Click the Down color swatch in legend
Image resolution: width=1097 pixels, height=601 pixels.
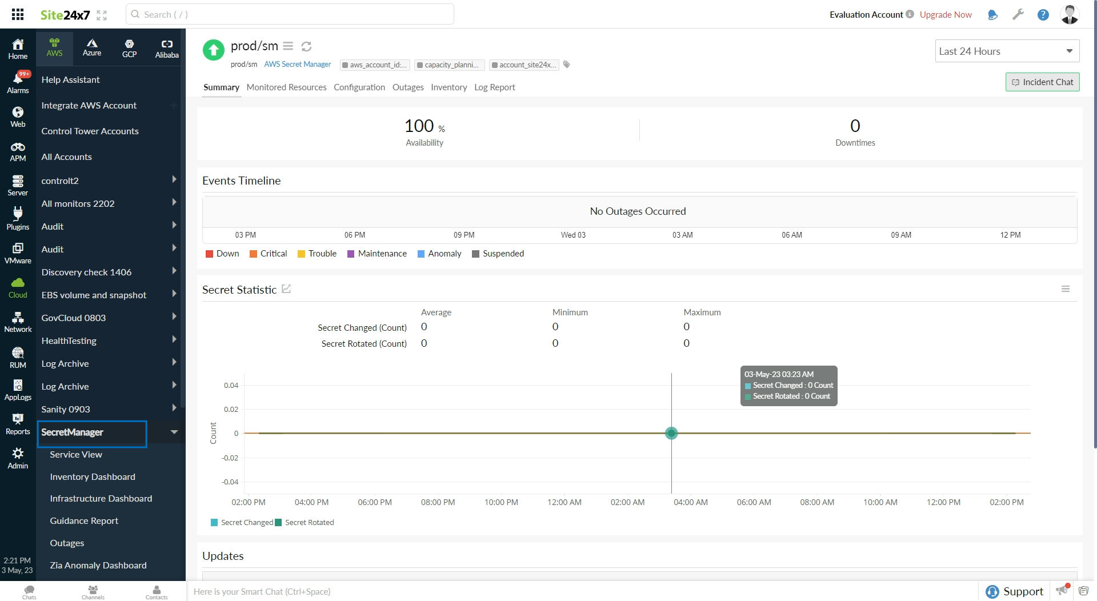[210, 254]
